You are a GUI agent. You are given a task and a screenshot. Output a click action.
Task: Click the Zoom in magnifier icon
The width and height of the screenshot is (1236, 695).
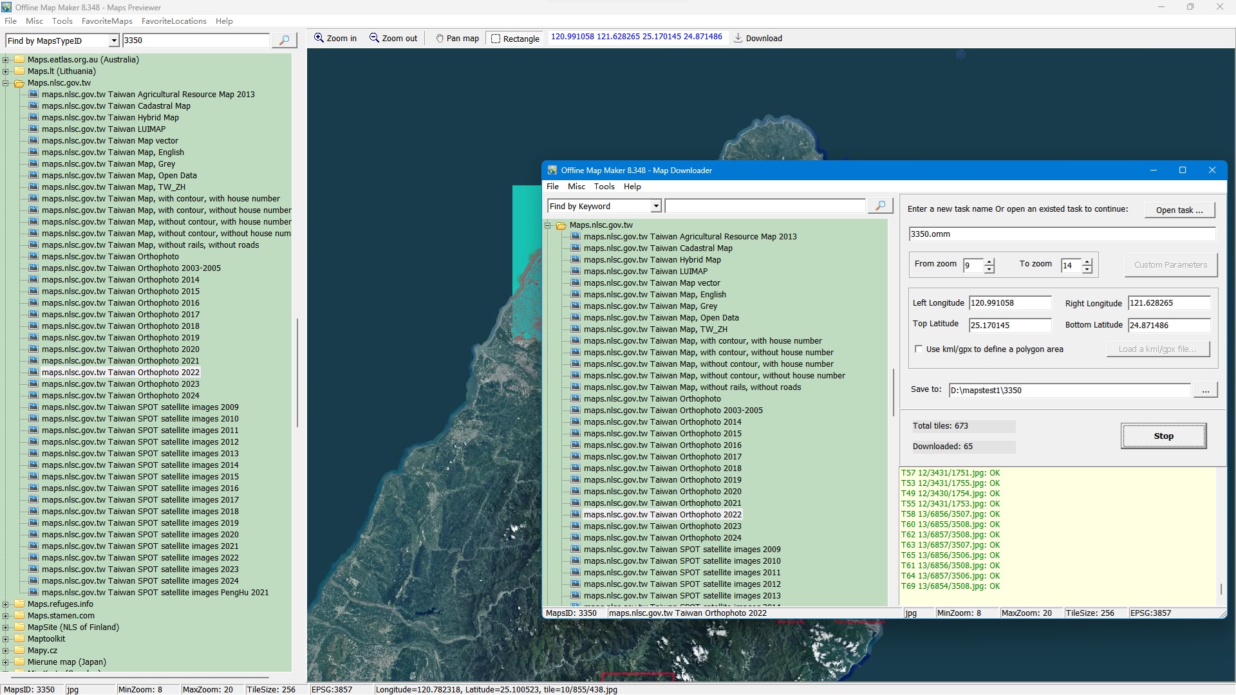click(x=319, y=38)
